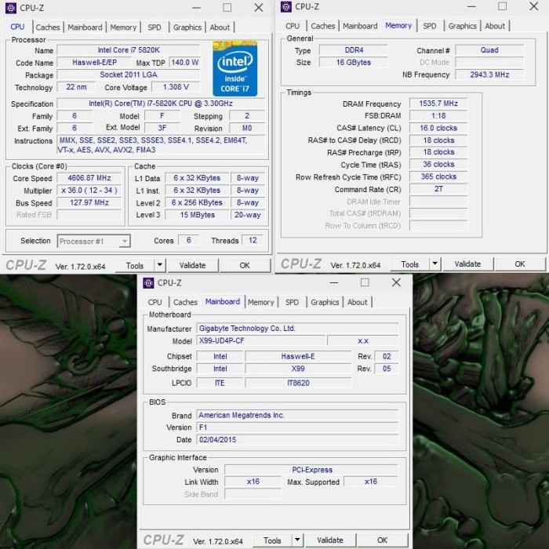549x549 pixels.
Task: Click Channel # field showing Quad
Action: (489, 50)
